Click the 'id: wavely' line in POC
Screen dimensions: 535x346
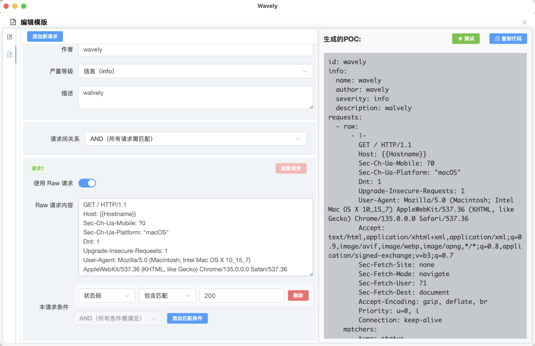(347, 62)
